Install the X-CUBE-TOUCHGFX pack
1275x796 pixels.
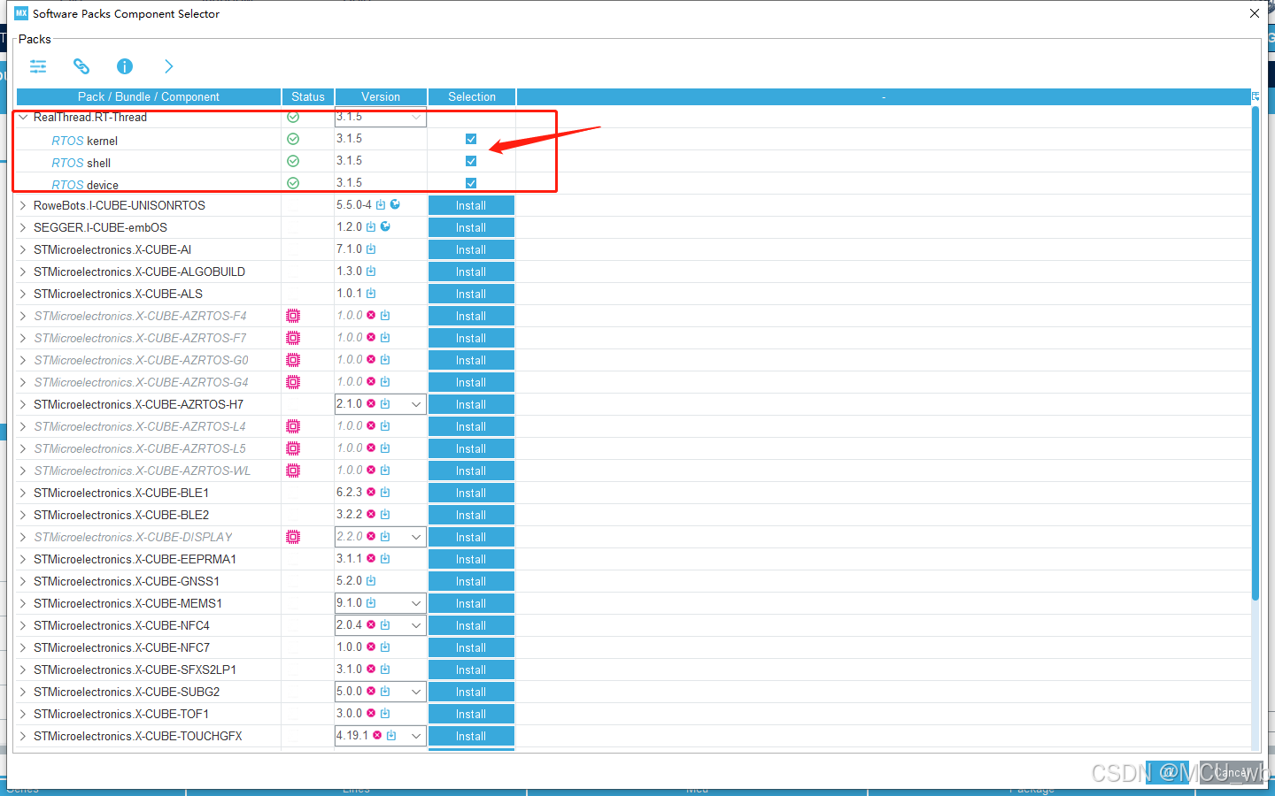click(471, 736)
